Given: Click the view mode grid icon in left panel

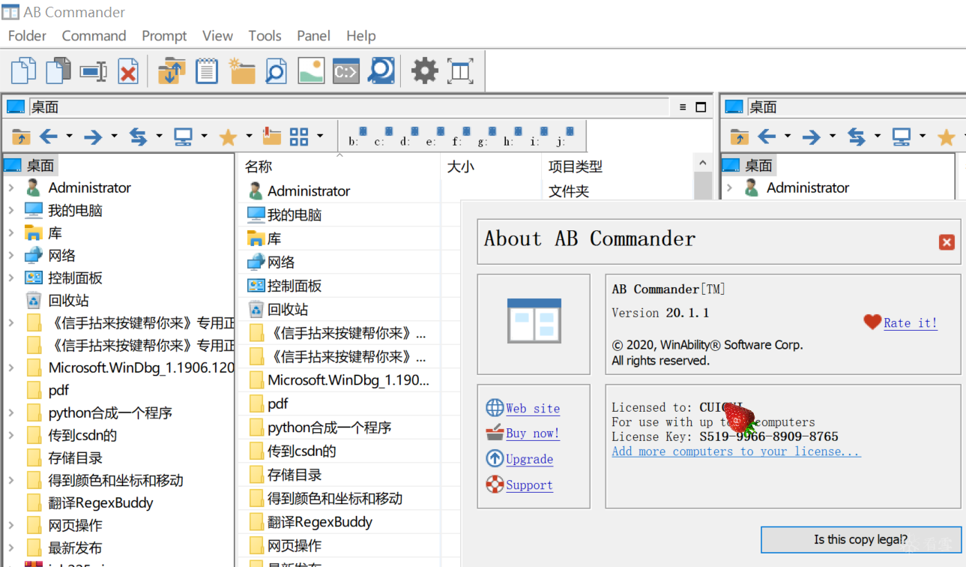Looking at the screenshot, I should tap(299, 136).
